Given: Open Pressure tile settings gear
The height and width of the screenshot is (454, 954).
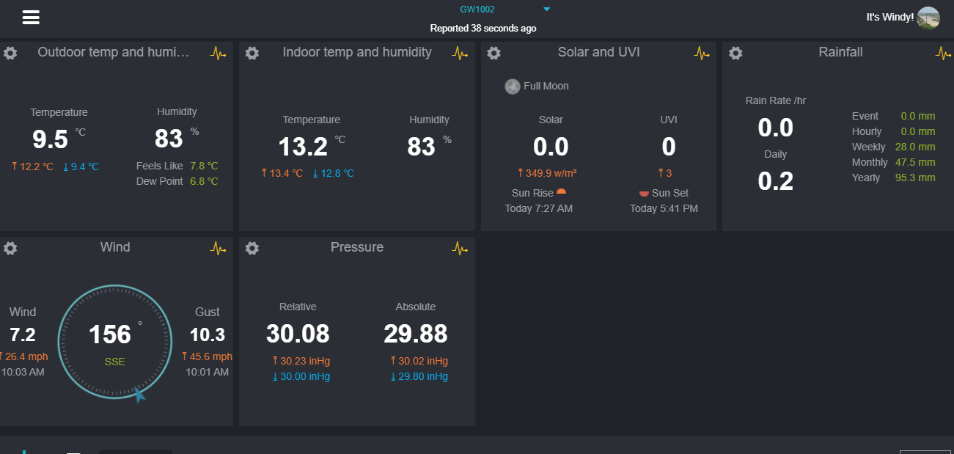Looking at the screenshot, I should [252, 249].
